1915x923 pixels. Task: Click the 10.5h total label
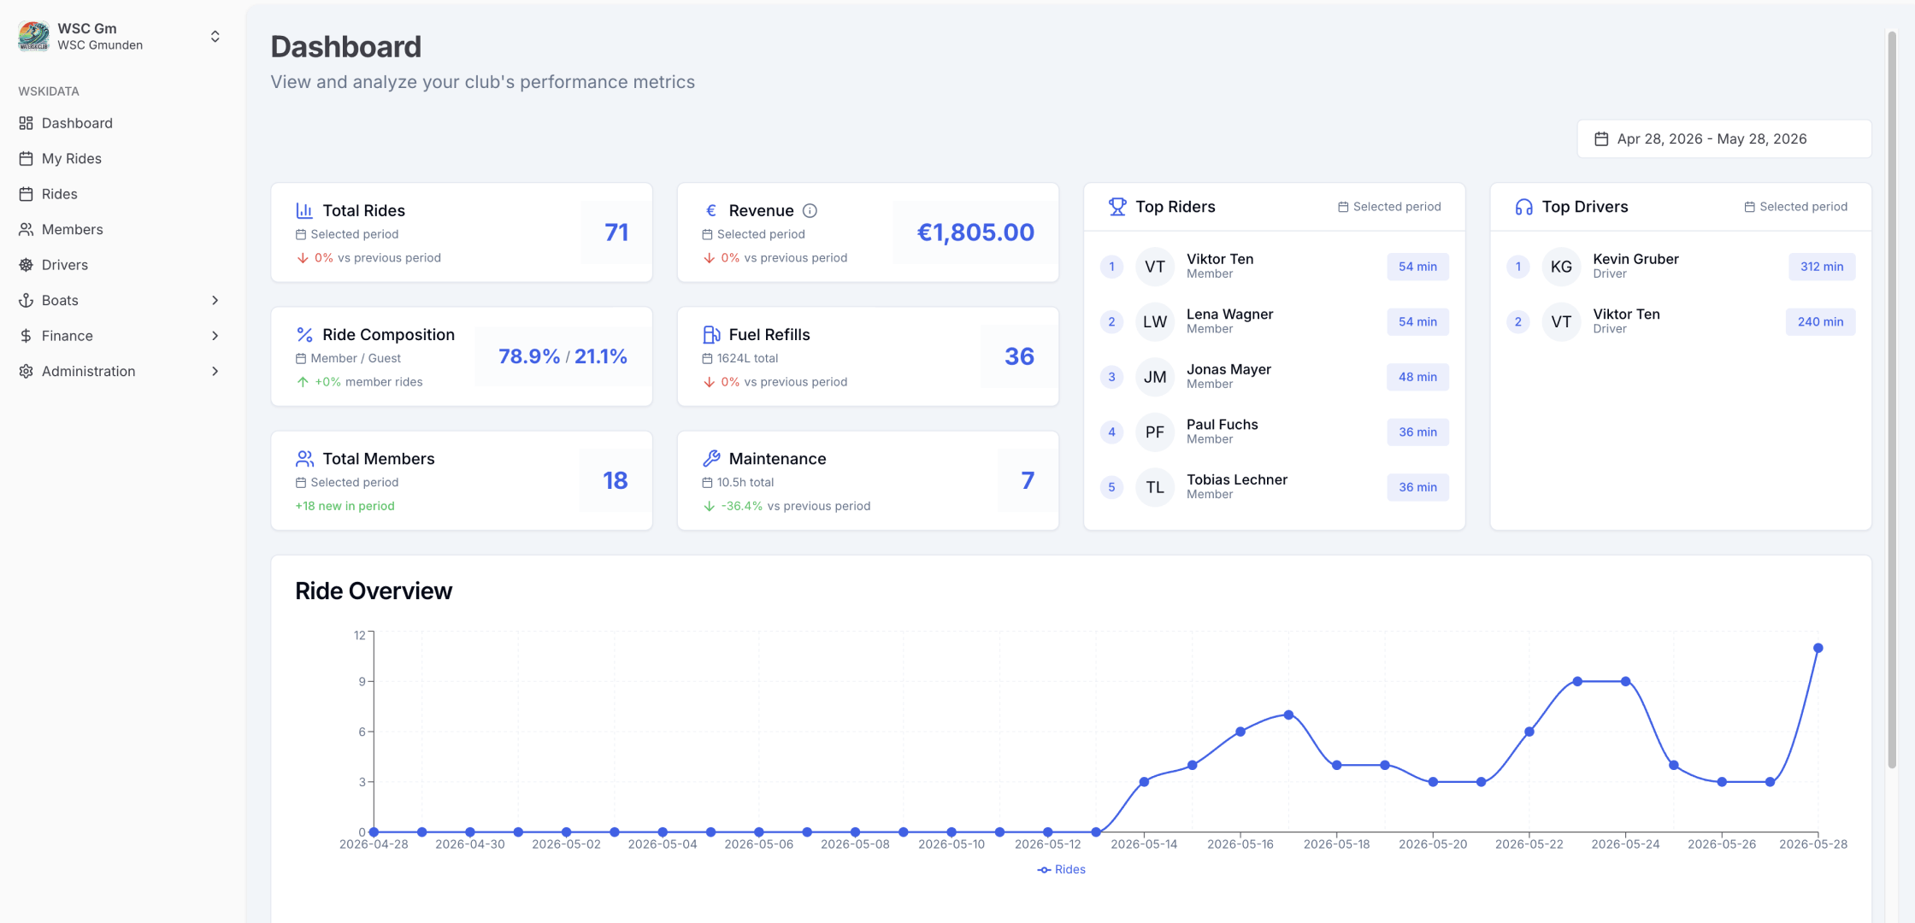(x=745, y=482)
